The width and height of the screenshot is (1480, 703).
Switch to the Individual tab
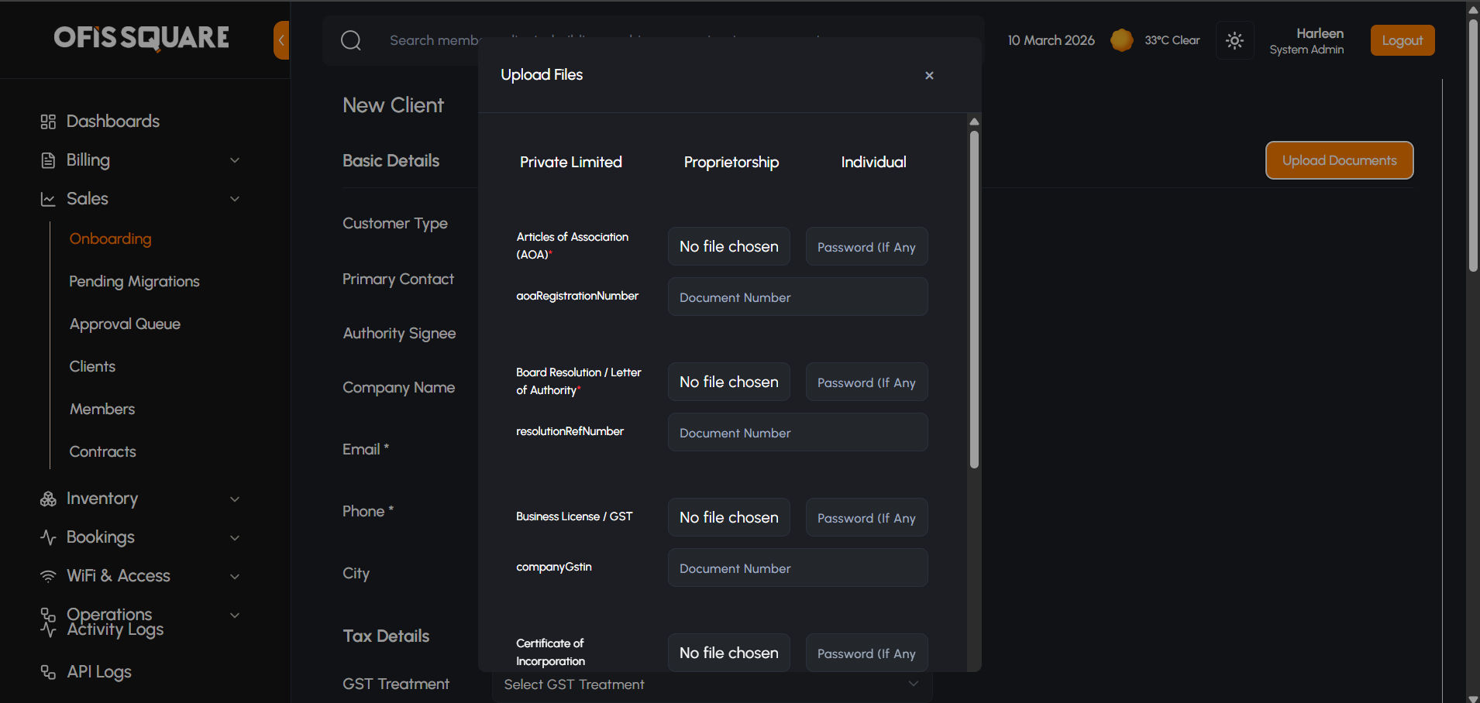tap(873, 162)
